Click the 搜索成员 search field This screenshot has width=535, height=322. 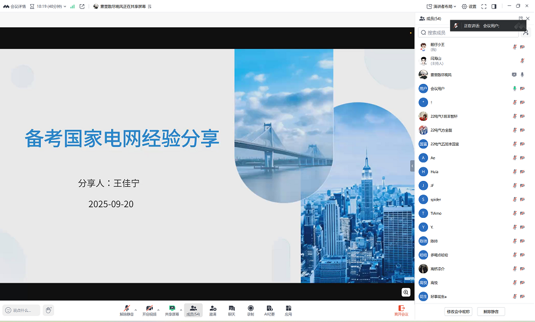coord(468,33)
